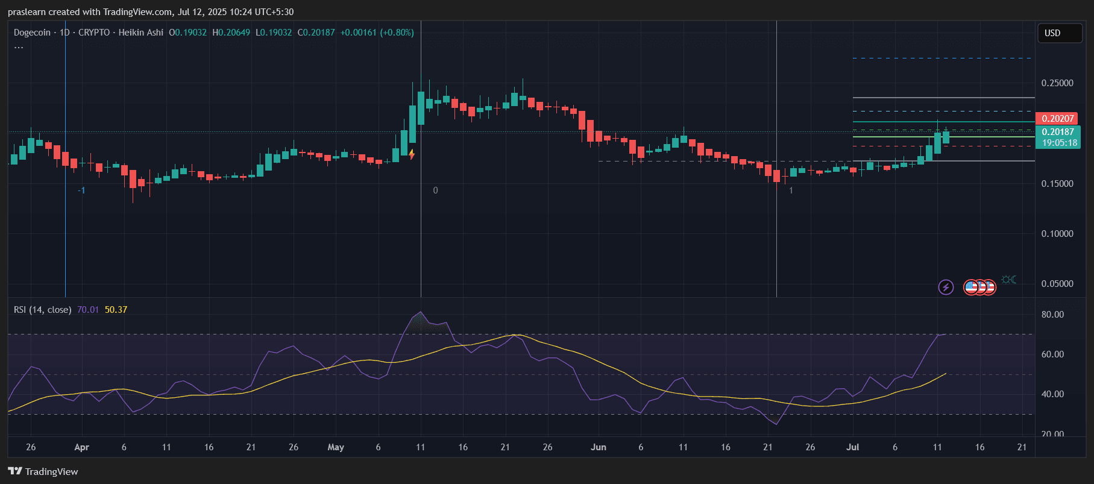
Task: Click the Dogecoin symbol title
Action: pyautogui.click(x=32, y=33)
